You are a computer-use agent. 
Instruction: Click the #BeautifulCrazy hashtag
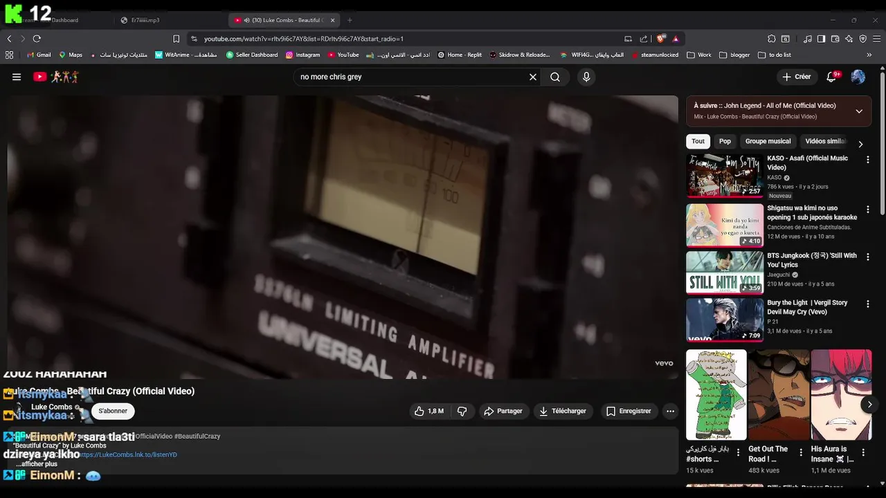click(x=197, y=436)
